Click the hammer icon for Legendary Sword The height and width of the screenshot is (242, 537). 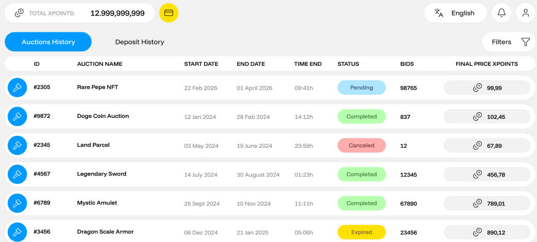click(17, 174)
